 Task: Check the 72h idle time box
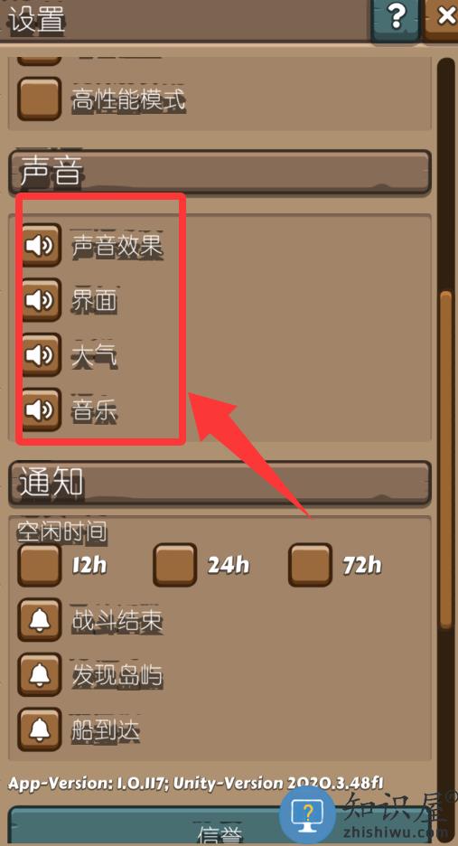(310, 565)
